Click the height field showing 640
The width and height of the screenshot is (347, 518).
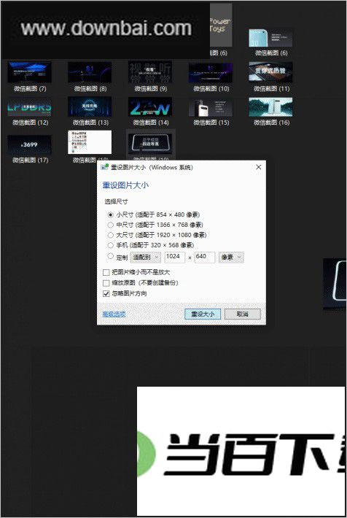tap(205, 258)
